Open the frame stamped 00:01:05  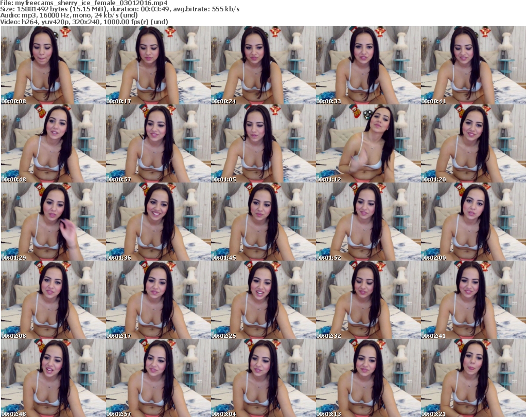click(x=263, y=143)
